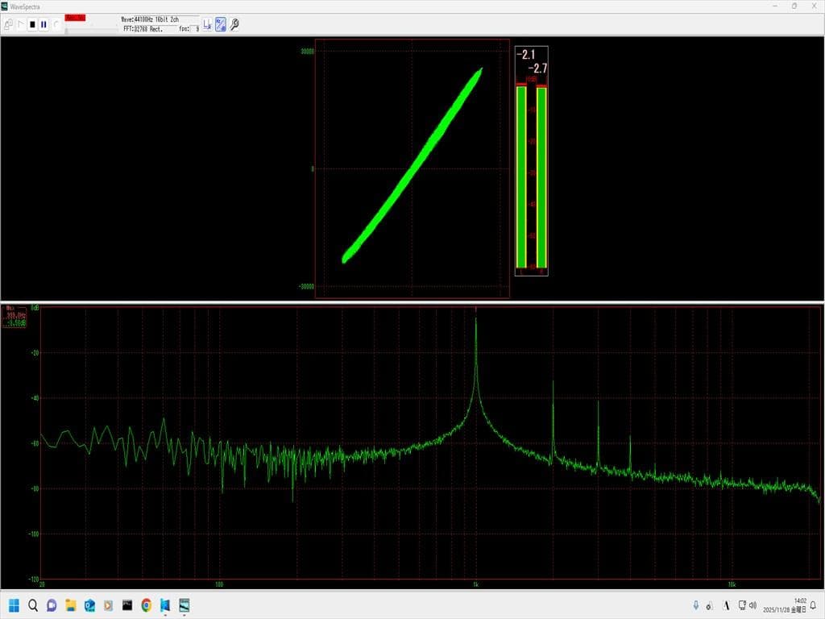Click the Max peak readout box
This screenshot has width=825, height=619.
point(16,317)
